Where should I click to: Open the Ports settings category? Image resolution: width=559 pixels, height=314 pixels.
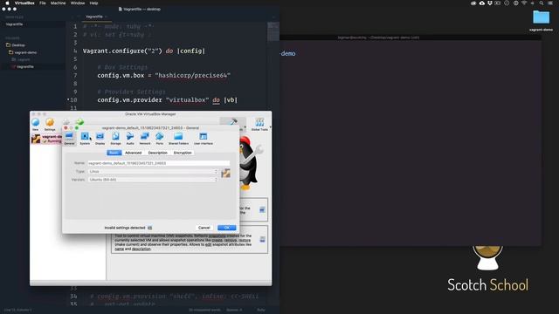click(x=160, y=138)
